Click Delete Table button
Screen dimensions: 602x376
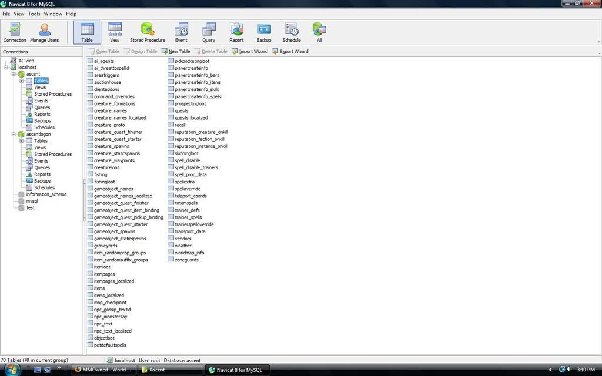point(211,52)
